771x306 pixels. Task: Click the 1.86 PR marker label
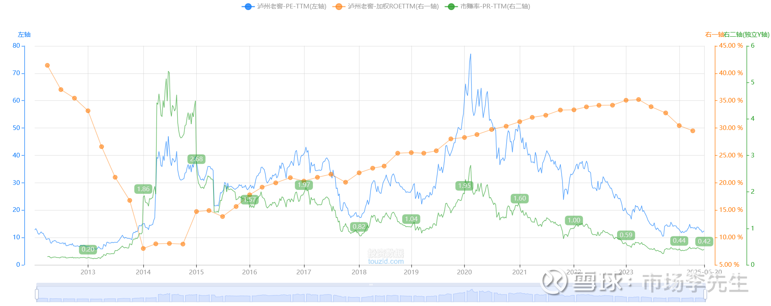pos(143,189)
